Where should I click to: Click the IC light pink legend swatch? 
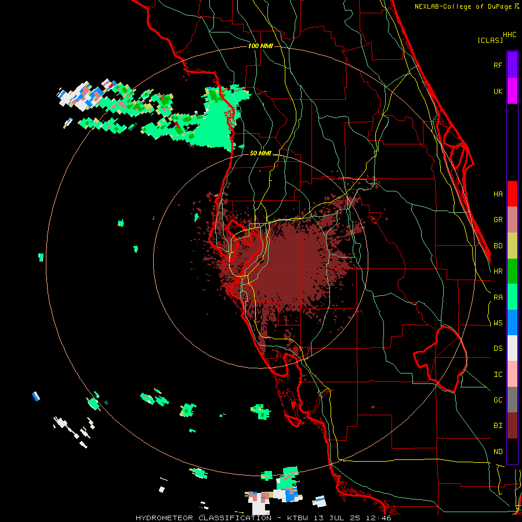pyautogui.click(x=512, y=374)
